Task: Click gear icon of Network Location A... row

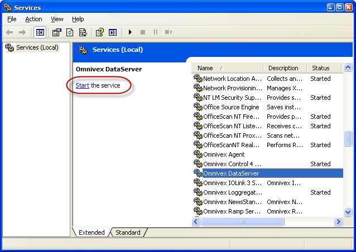Action: (198, 79)
